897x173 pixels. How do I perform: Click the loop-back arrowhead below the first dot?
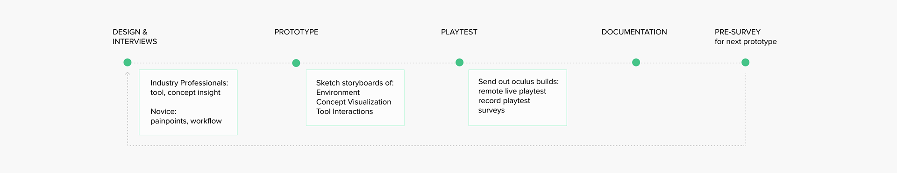(127, 73)
